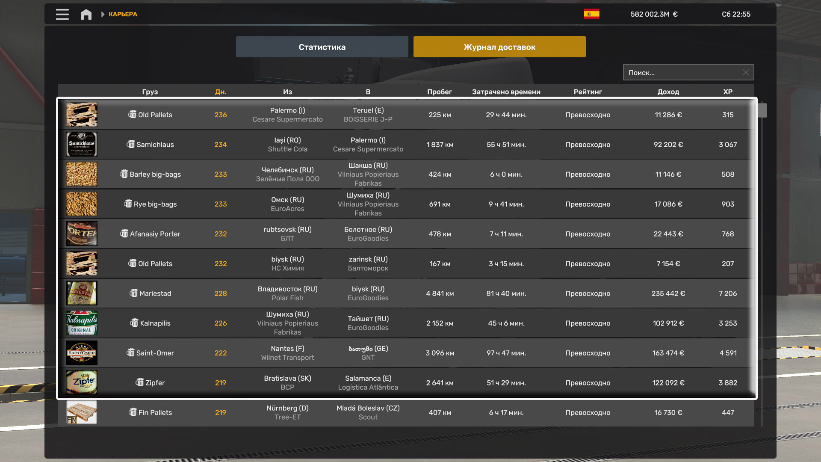821x462 pixels.
Task: Click the cargo icon beside Mariestad
Action: 133,293
